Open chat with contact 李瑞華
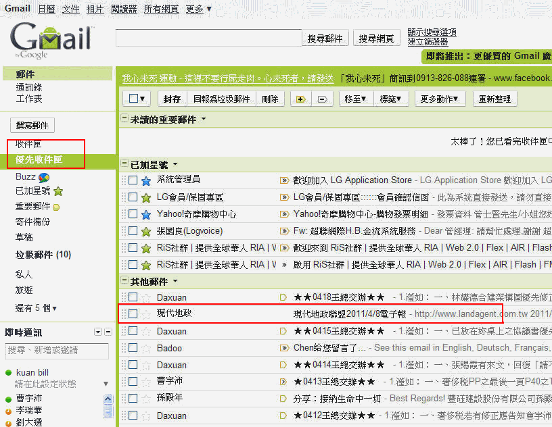Image resolution: width=552 pixels, height=427 pixels. point(29,411)
